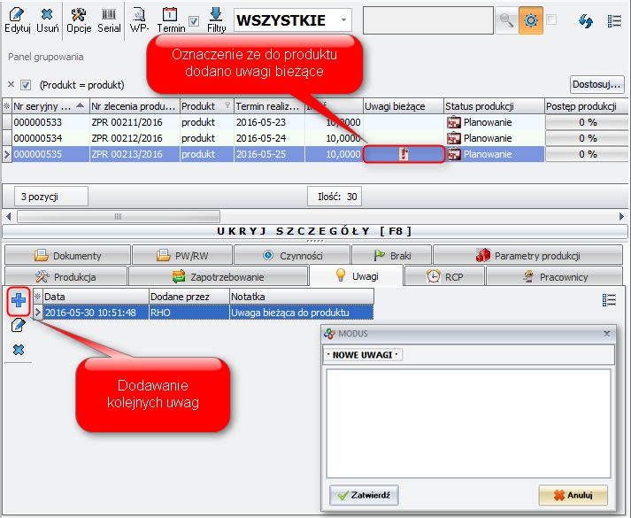
Task: Click the magnifier search icon
Action: [x=506, y=20]
